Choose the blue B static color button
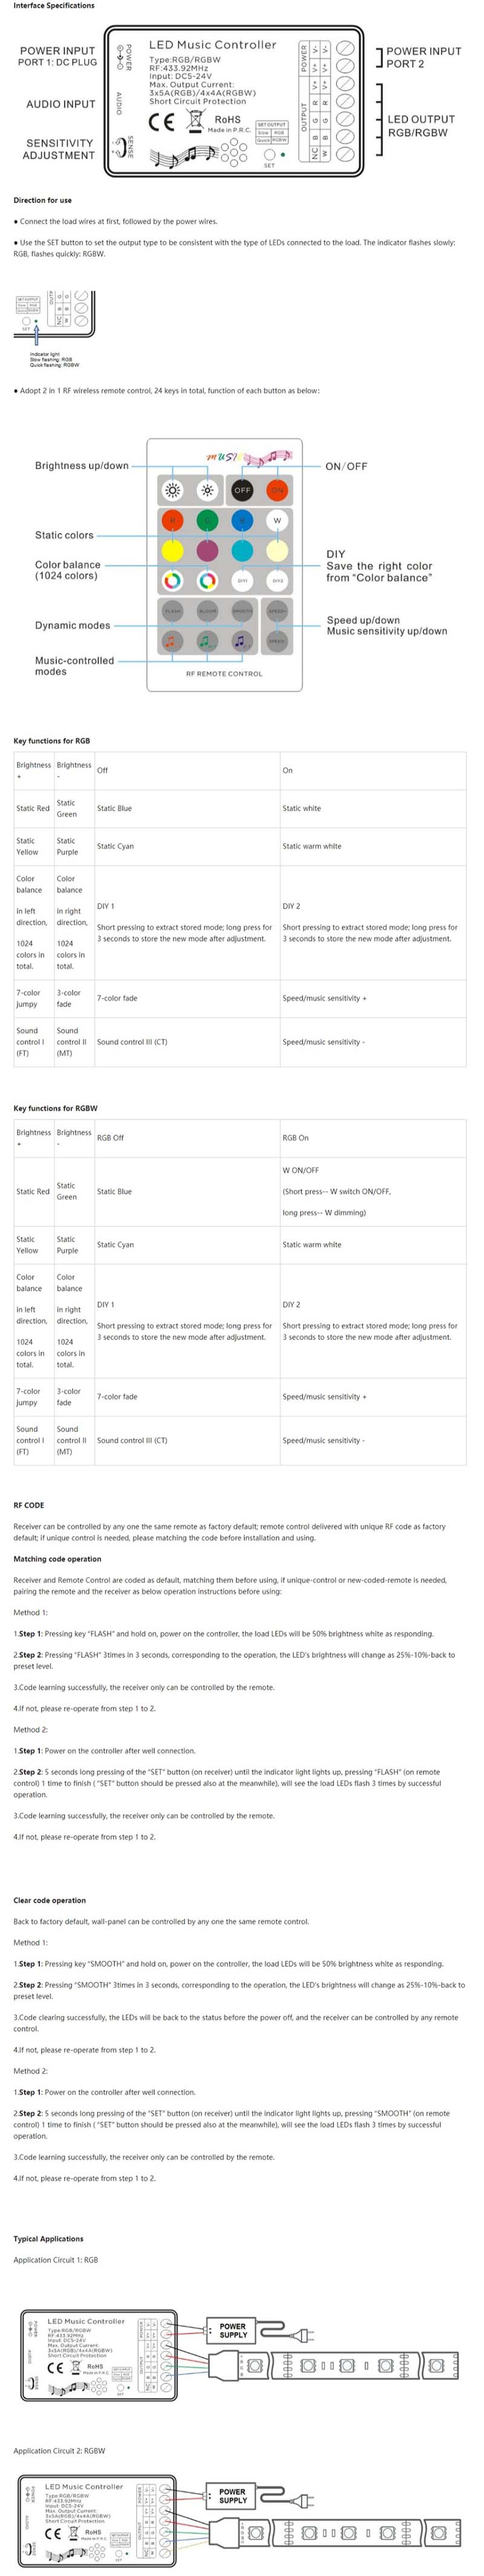 coord(242,520)
